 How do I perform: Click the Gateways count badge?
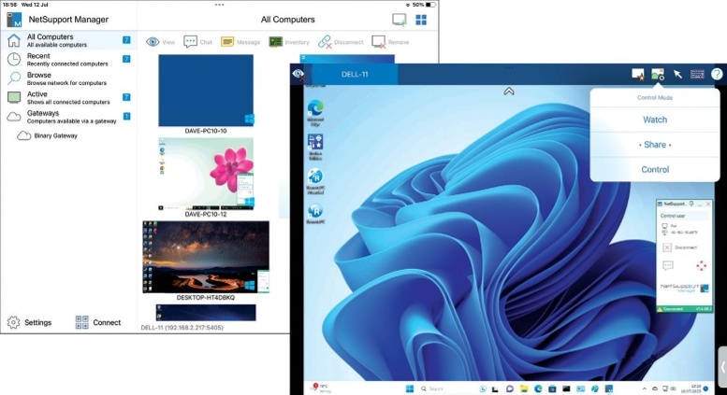pyautogui.click(x=126, y=116)
